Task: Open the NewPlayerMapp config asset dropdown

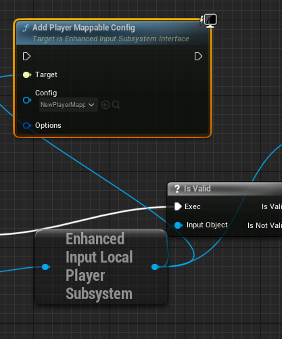Action: (x=68, y=105)
